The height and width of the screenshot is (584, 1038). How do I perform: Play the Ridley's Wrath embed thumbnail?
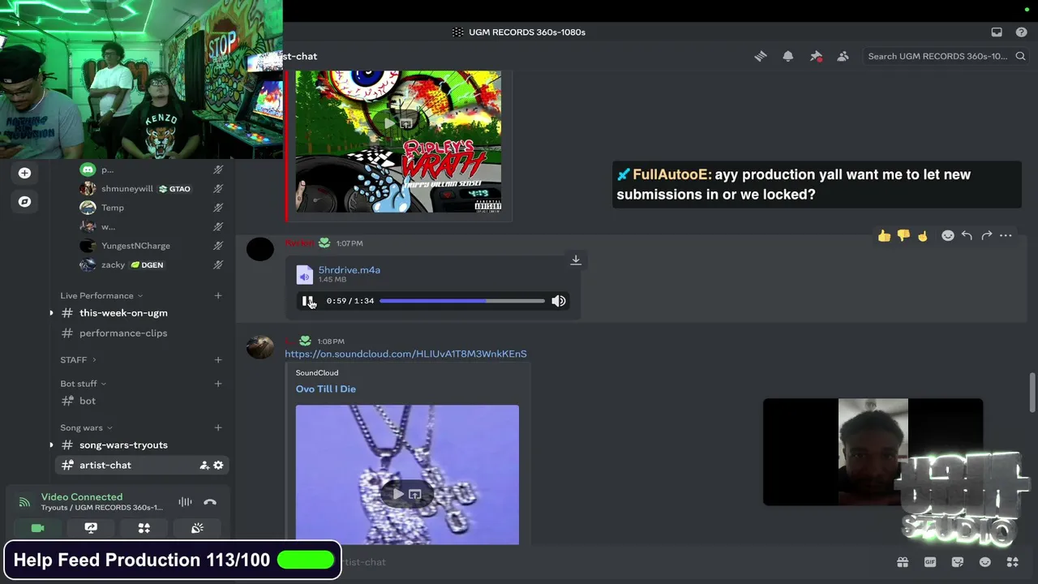click(x=389, y=123)
